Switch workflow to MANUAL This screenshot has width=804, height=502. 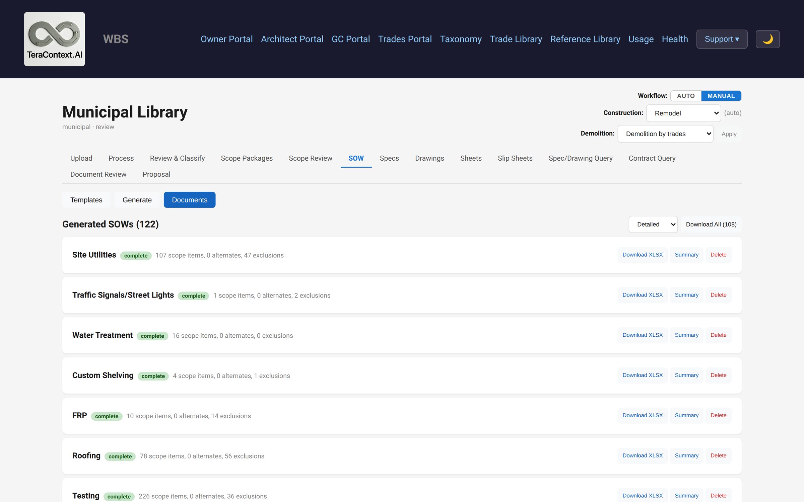click(x=721, y=96)
